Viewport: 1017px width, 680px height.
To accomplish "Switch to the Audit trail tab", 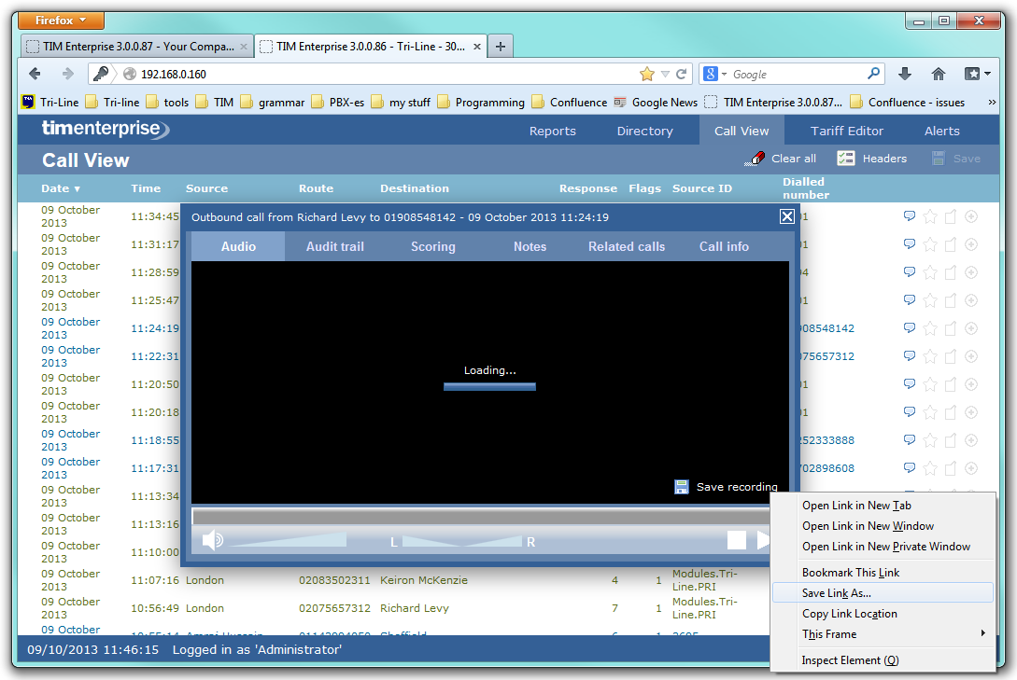I will coord(334,247).
